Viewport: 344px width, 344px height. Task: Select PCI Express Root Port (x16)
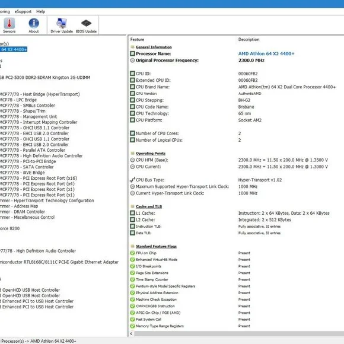click(x=39, y=178)
